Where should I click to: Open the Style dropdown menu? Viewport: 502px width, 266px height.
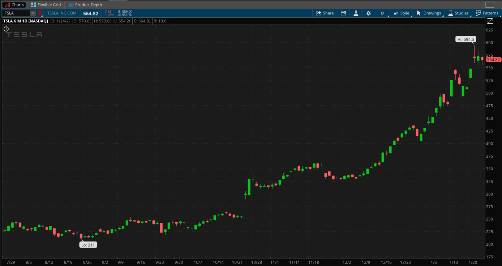pyautogui.click(x=402, y=13)
